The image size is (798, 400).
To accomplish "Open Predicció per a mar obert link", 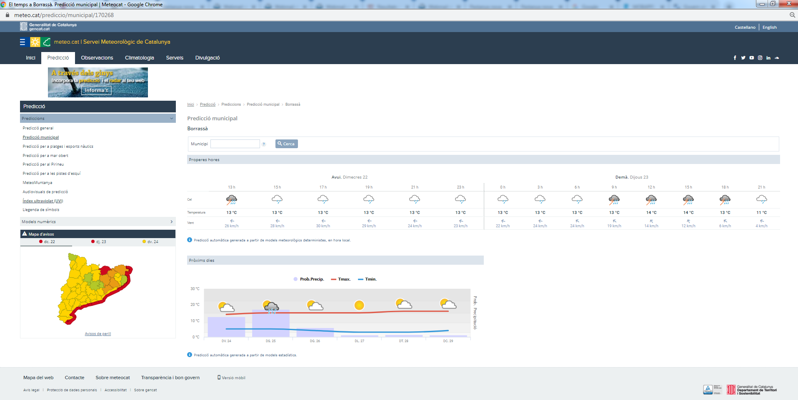I will 45,156.
